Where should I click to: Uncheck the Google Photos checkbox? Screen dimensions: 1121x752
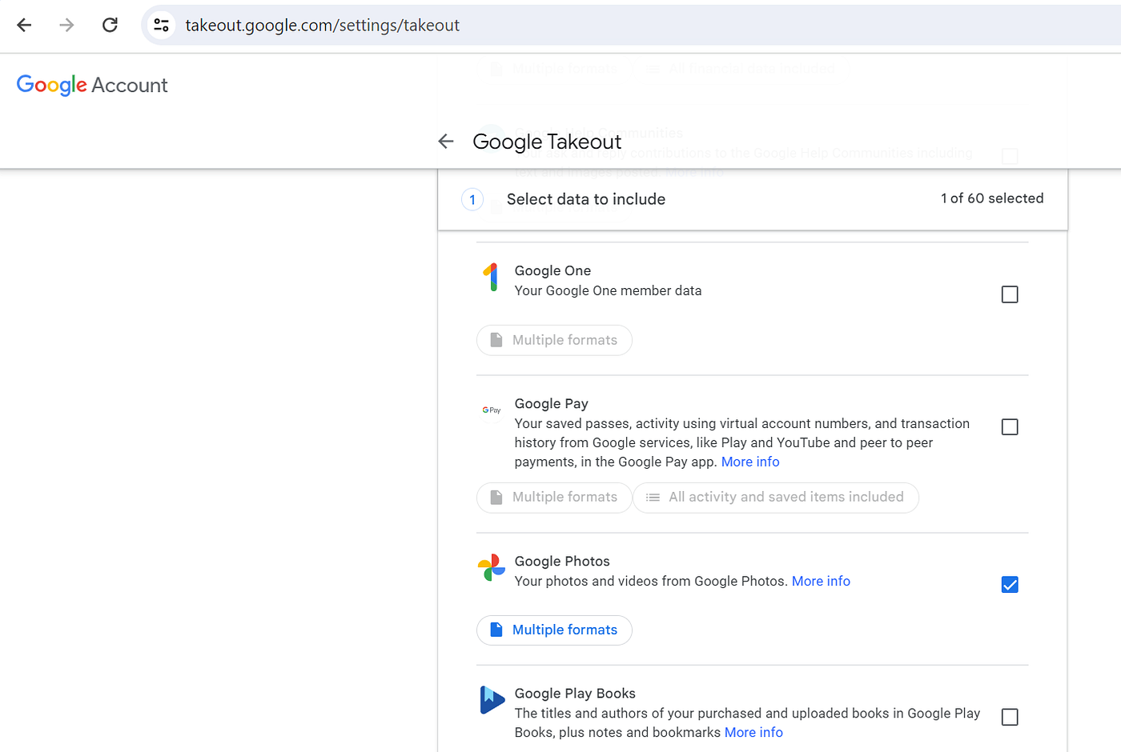point(1010,585)
